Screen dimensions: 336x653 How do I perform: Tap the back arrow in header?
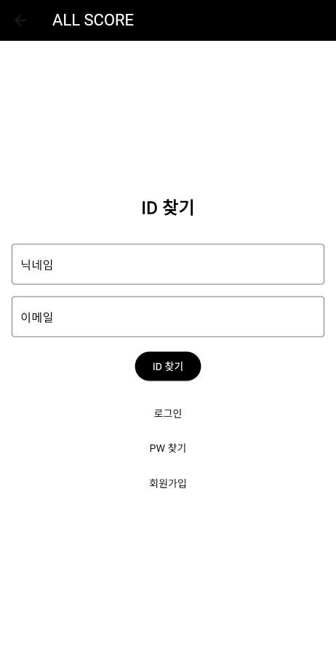point(20,20)
